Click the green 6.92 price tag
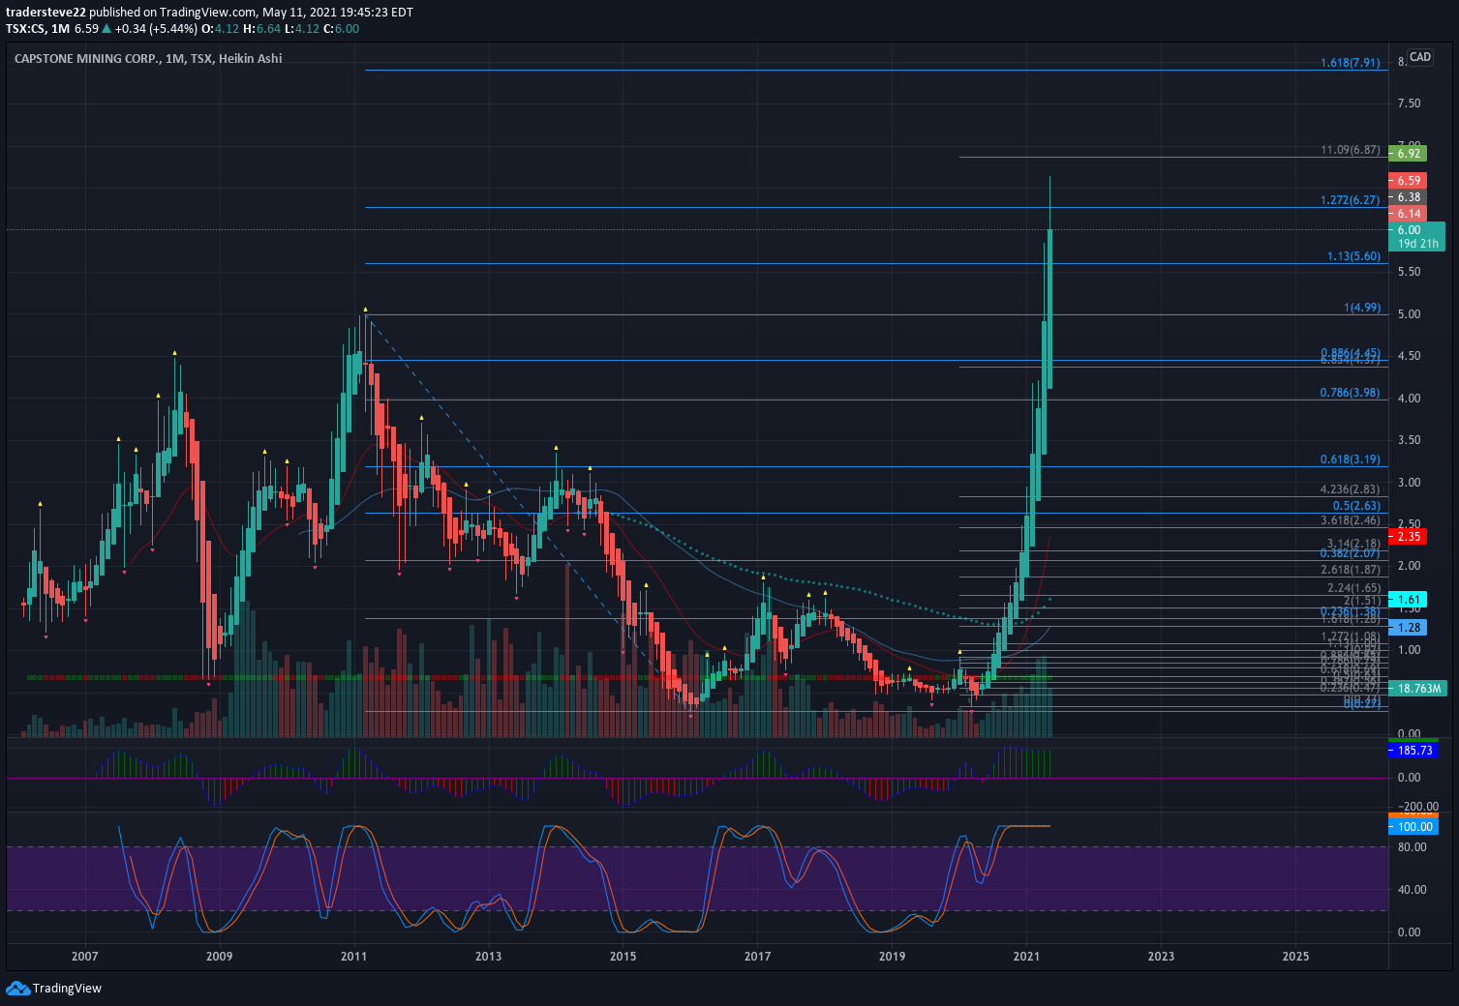The height and width of the screenshot is (1006, 1459). tap(1408, 153)
